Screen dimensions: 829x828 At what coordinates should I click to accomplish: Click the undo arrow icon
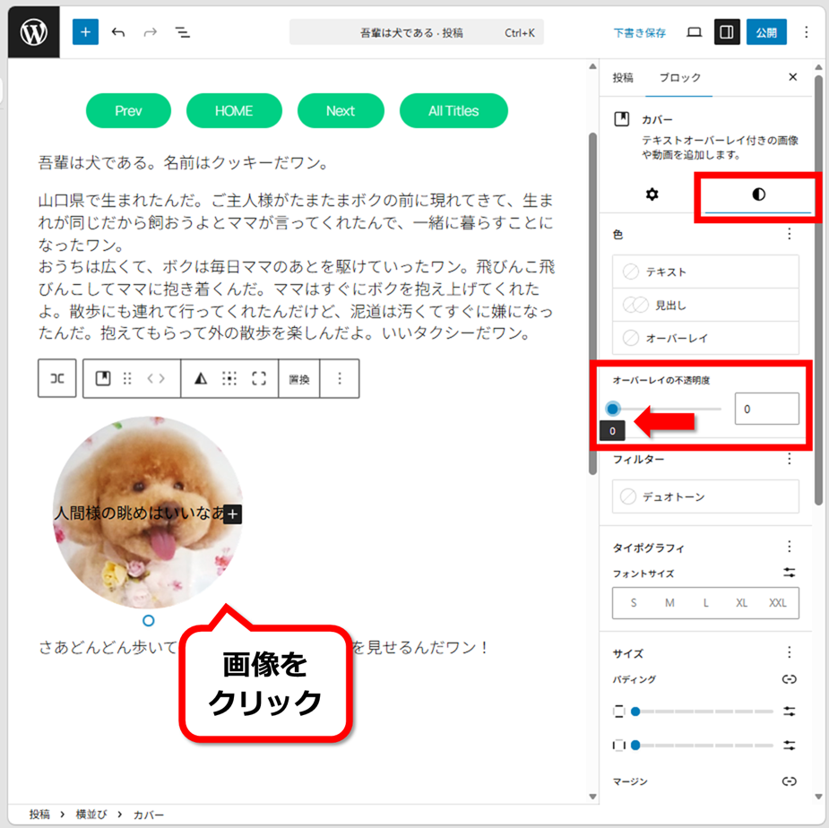118,32
